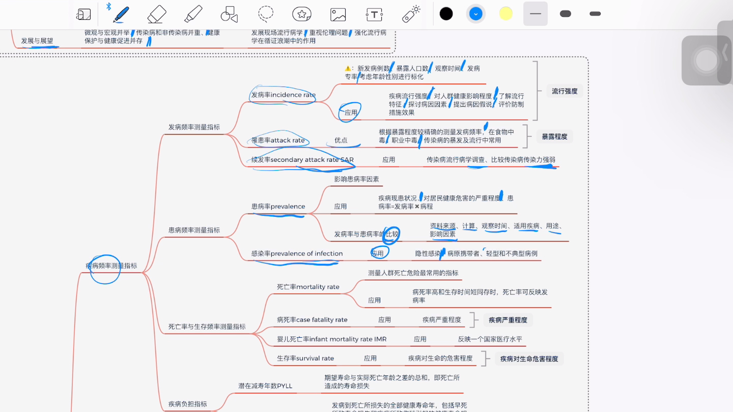Select the Laser pointer tool
Viewport: 733px width, 412px height.
click(411, 14)
